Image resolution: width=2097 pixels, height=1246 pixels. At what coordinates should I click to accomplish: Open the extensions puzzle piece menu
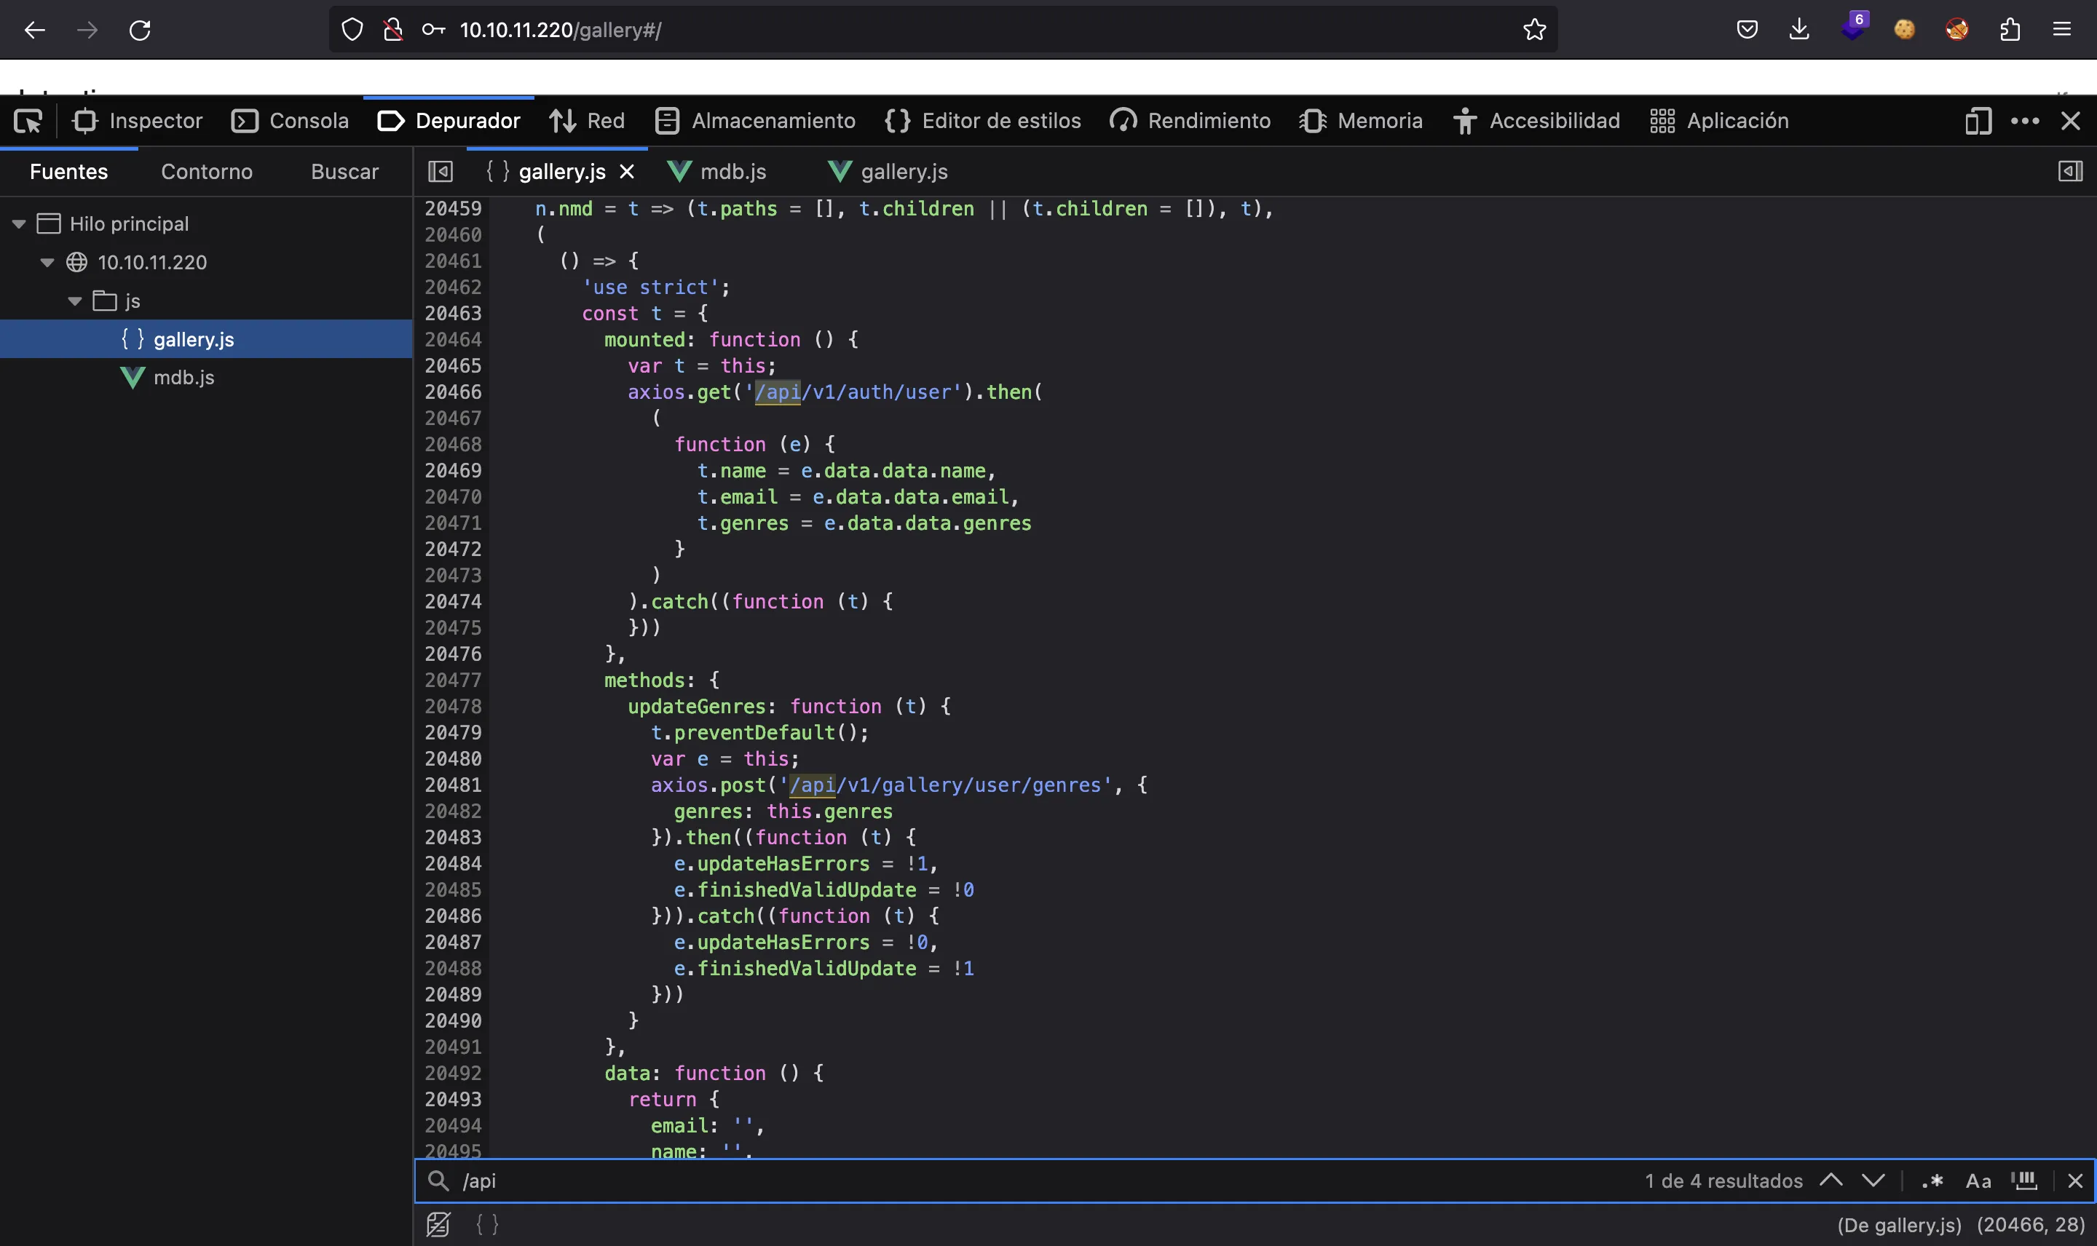pos(2010,31)
